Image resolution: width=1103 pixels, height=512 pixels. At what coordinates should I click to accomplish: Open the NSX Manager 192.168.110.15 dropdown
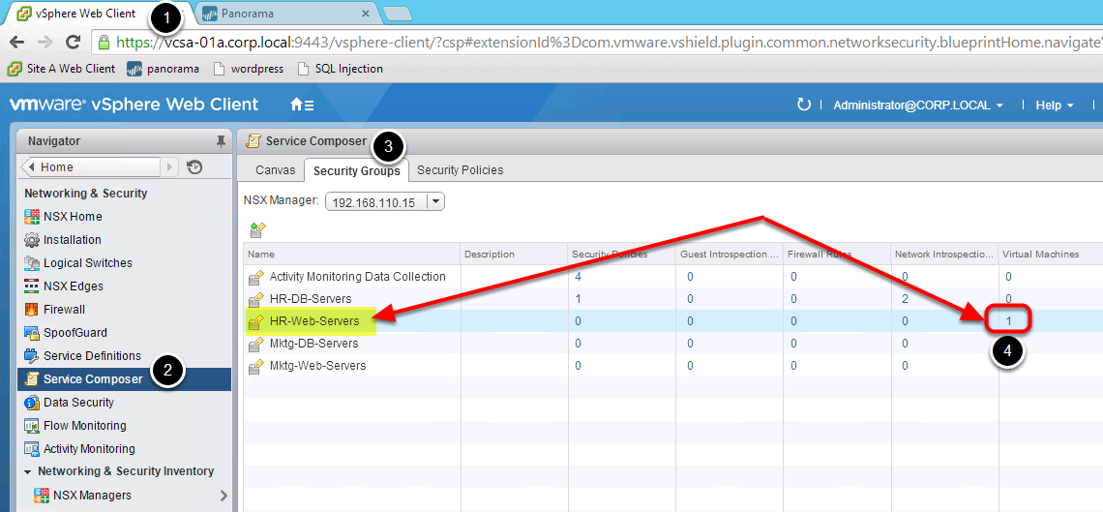(x=385, y=202)
